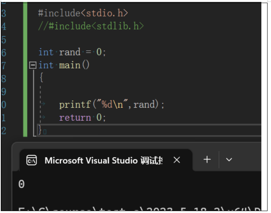Click the console output '0'
Image resolution: width=271 pixels, height=213 pixels.
22,184
